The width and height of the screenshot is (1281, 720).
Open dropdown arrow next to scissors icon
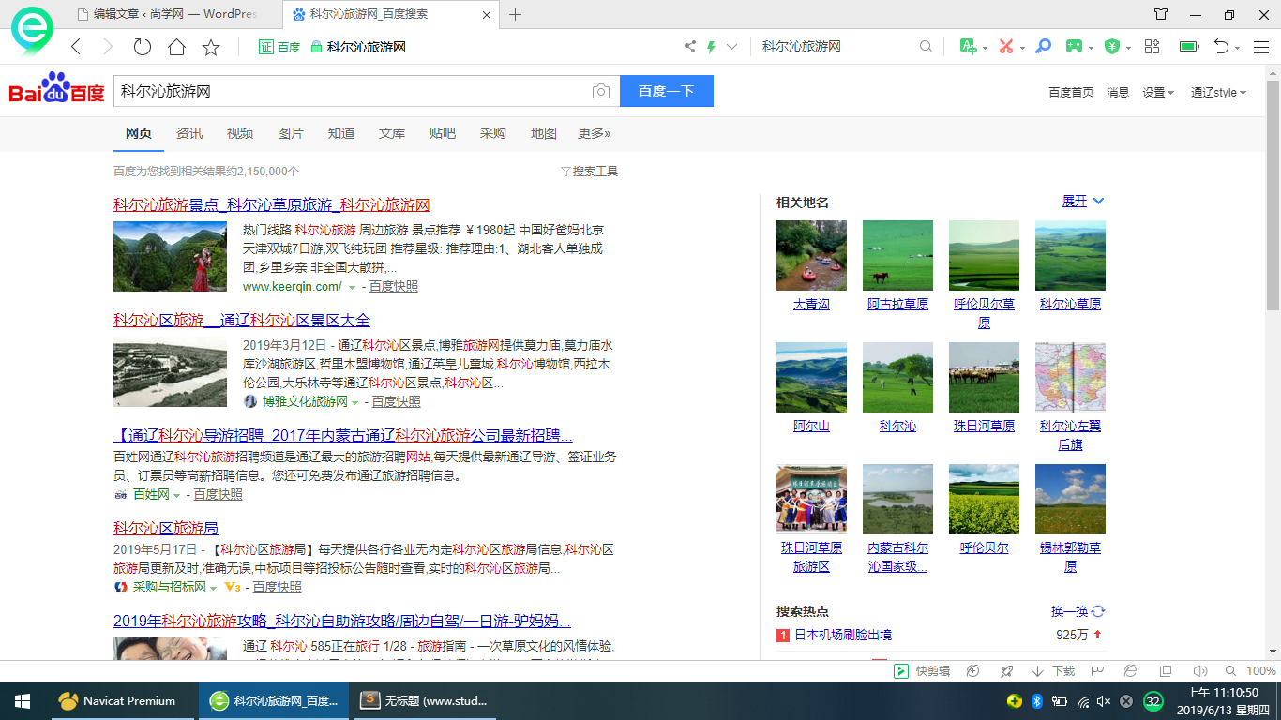coord(1022,48)
